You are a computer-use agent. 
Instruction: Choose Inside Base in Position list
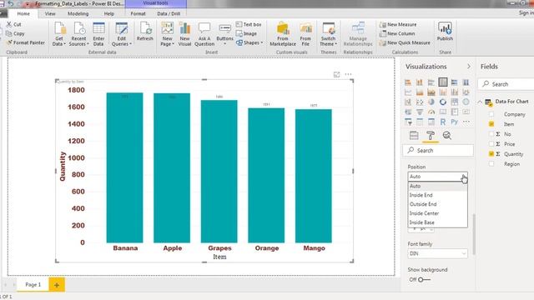[437, 222]
